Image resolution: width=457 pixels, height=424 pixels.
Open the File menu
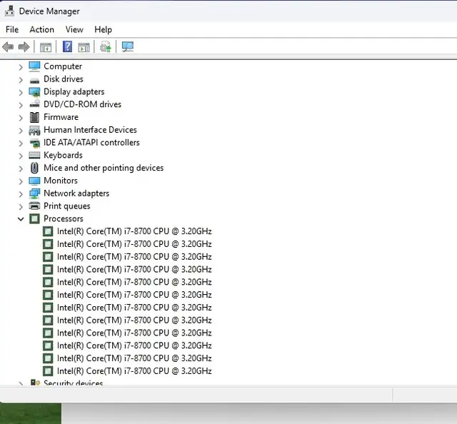[12, 29]
